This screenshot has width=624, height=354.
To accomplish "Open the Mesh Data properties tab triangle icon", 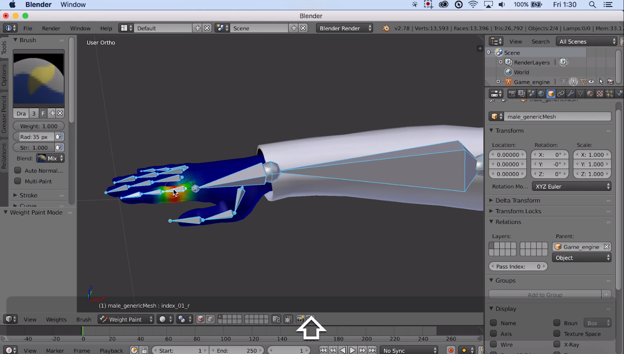I will tap(580, 94).
